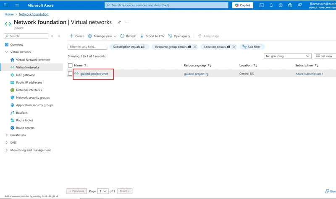336x199 pixels.
Task: Open Bastions menu item
Action: tap(22, 112)
